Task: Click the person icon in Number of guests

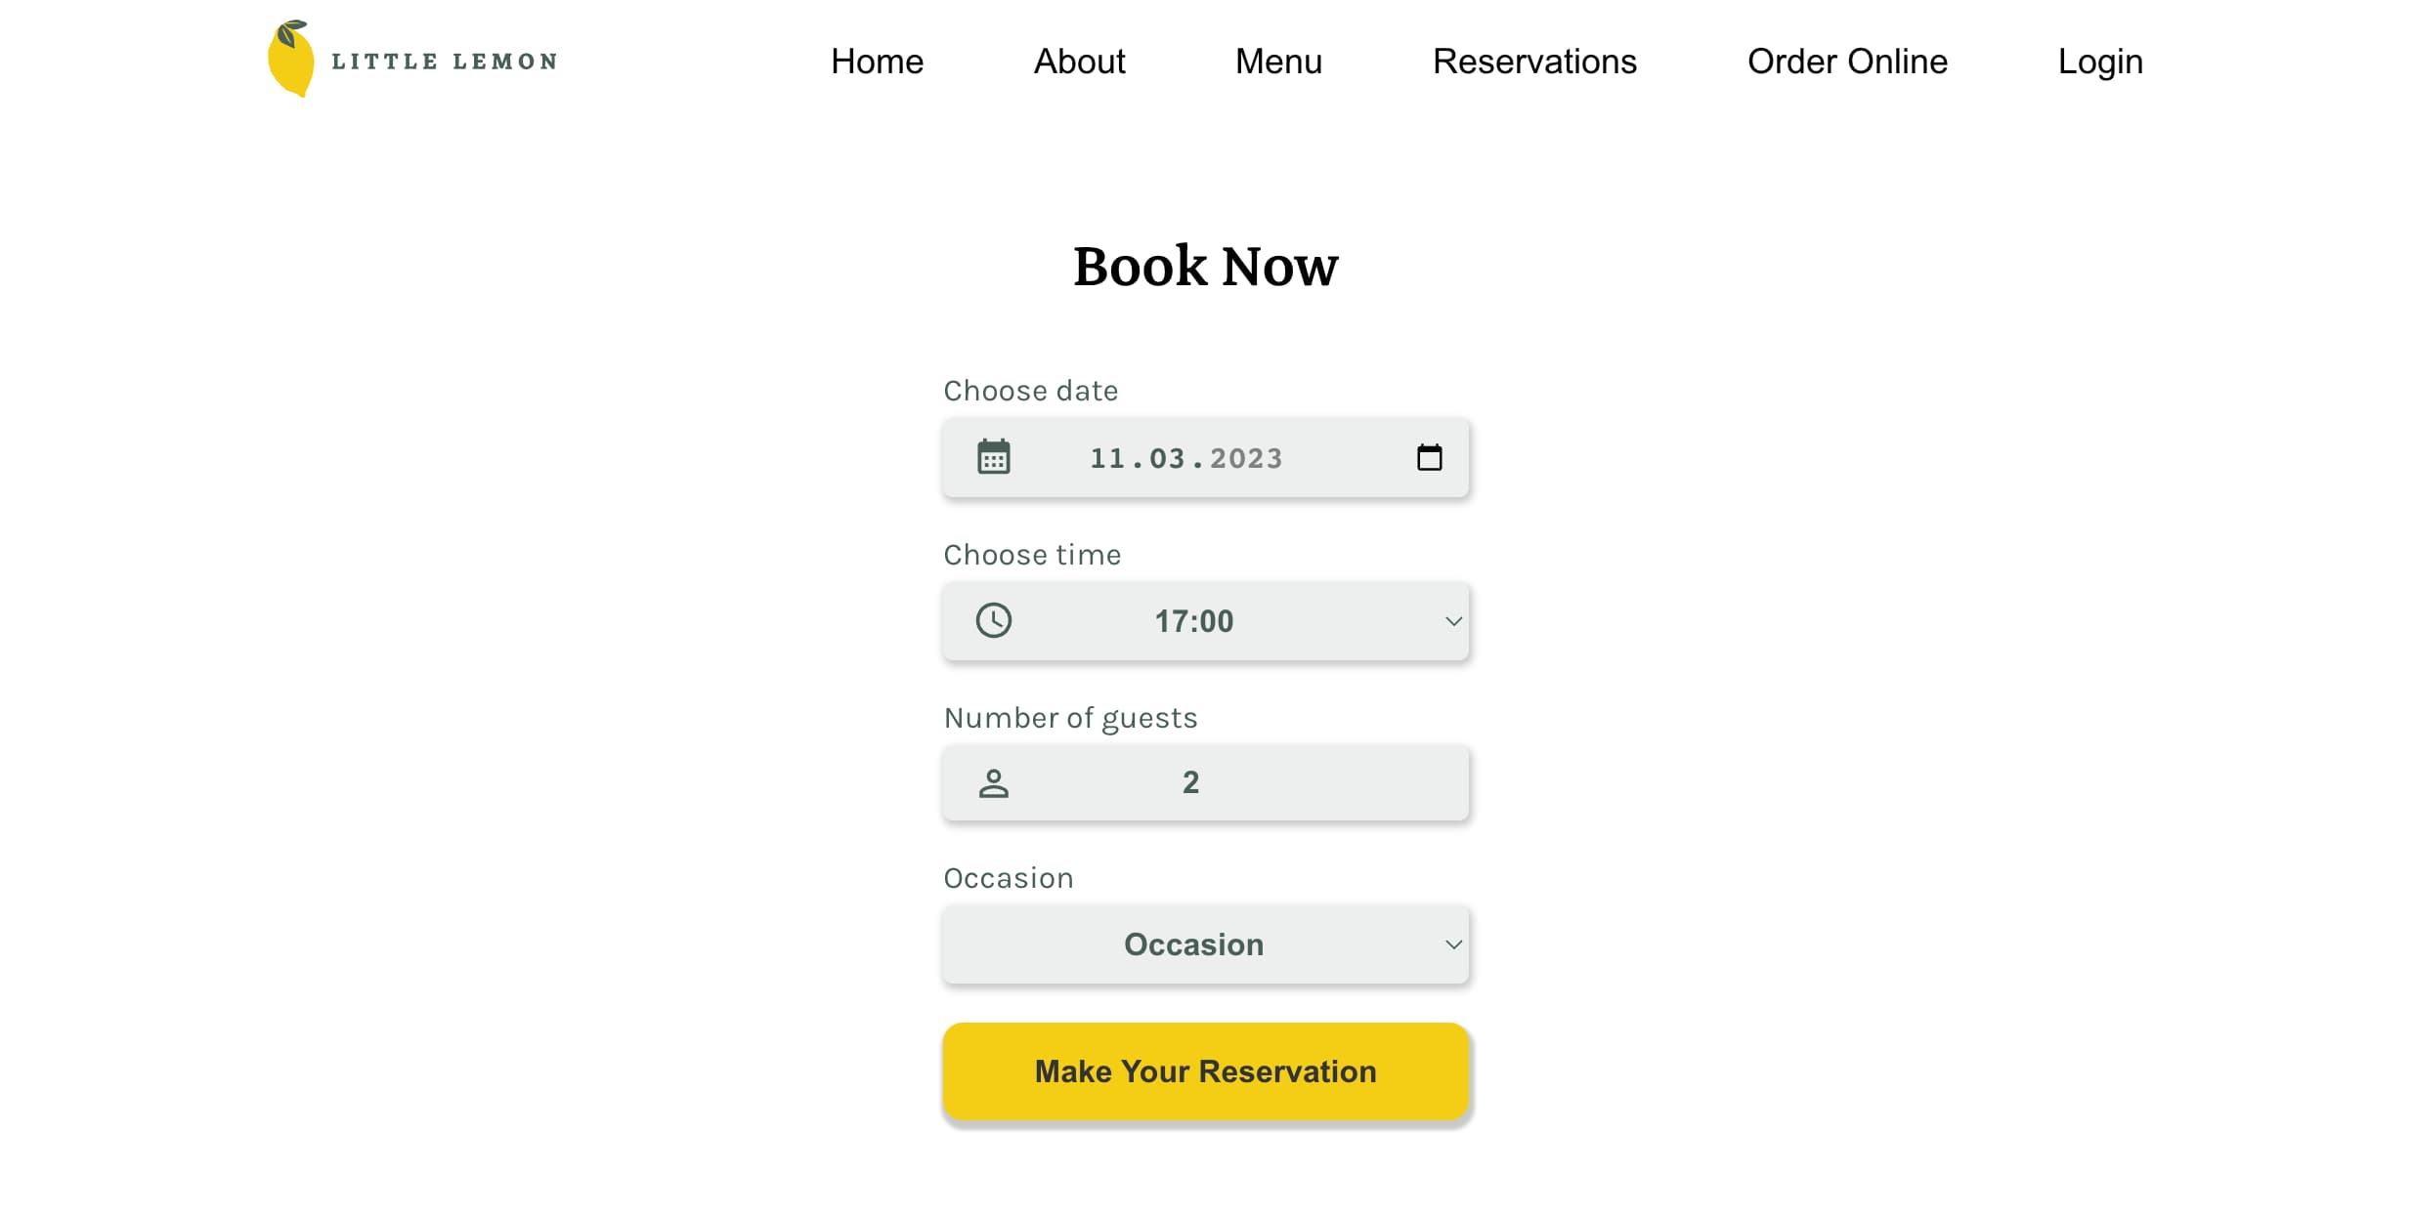Action: [993, 781]
